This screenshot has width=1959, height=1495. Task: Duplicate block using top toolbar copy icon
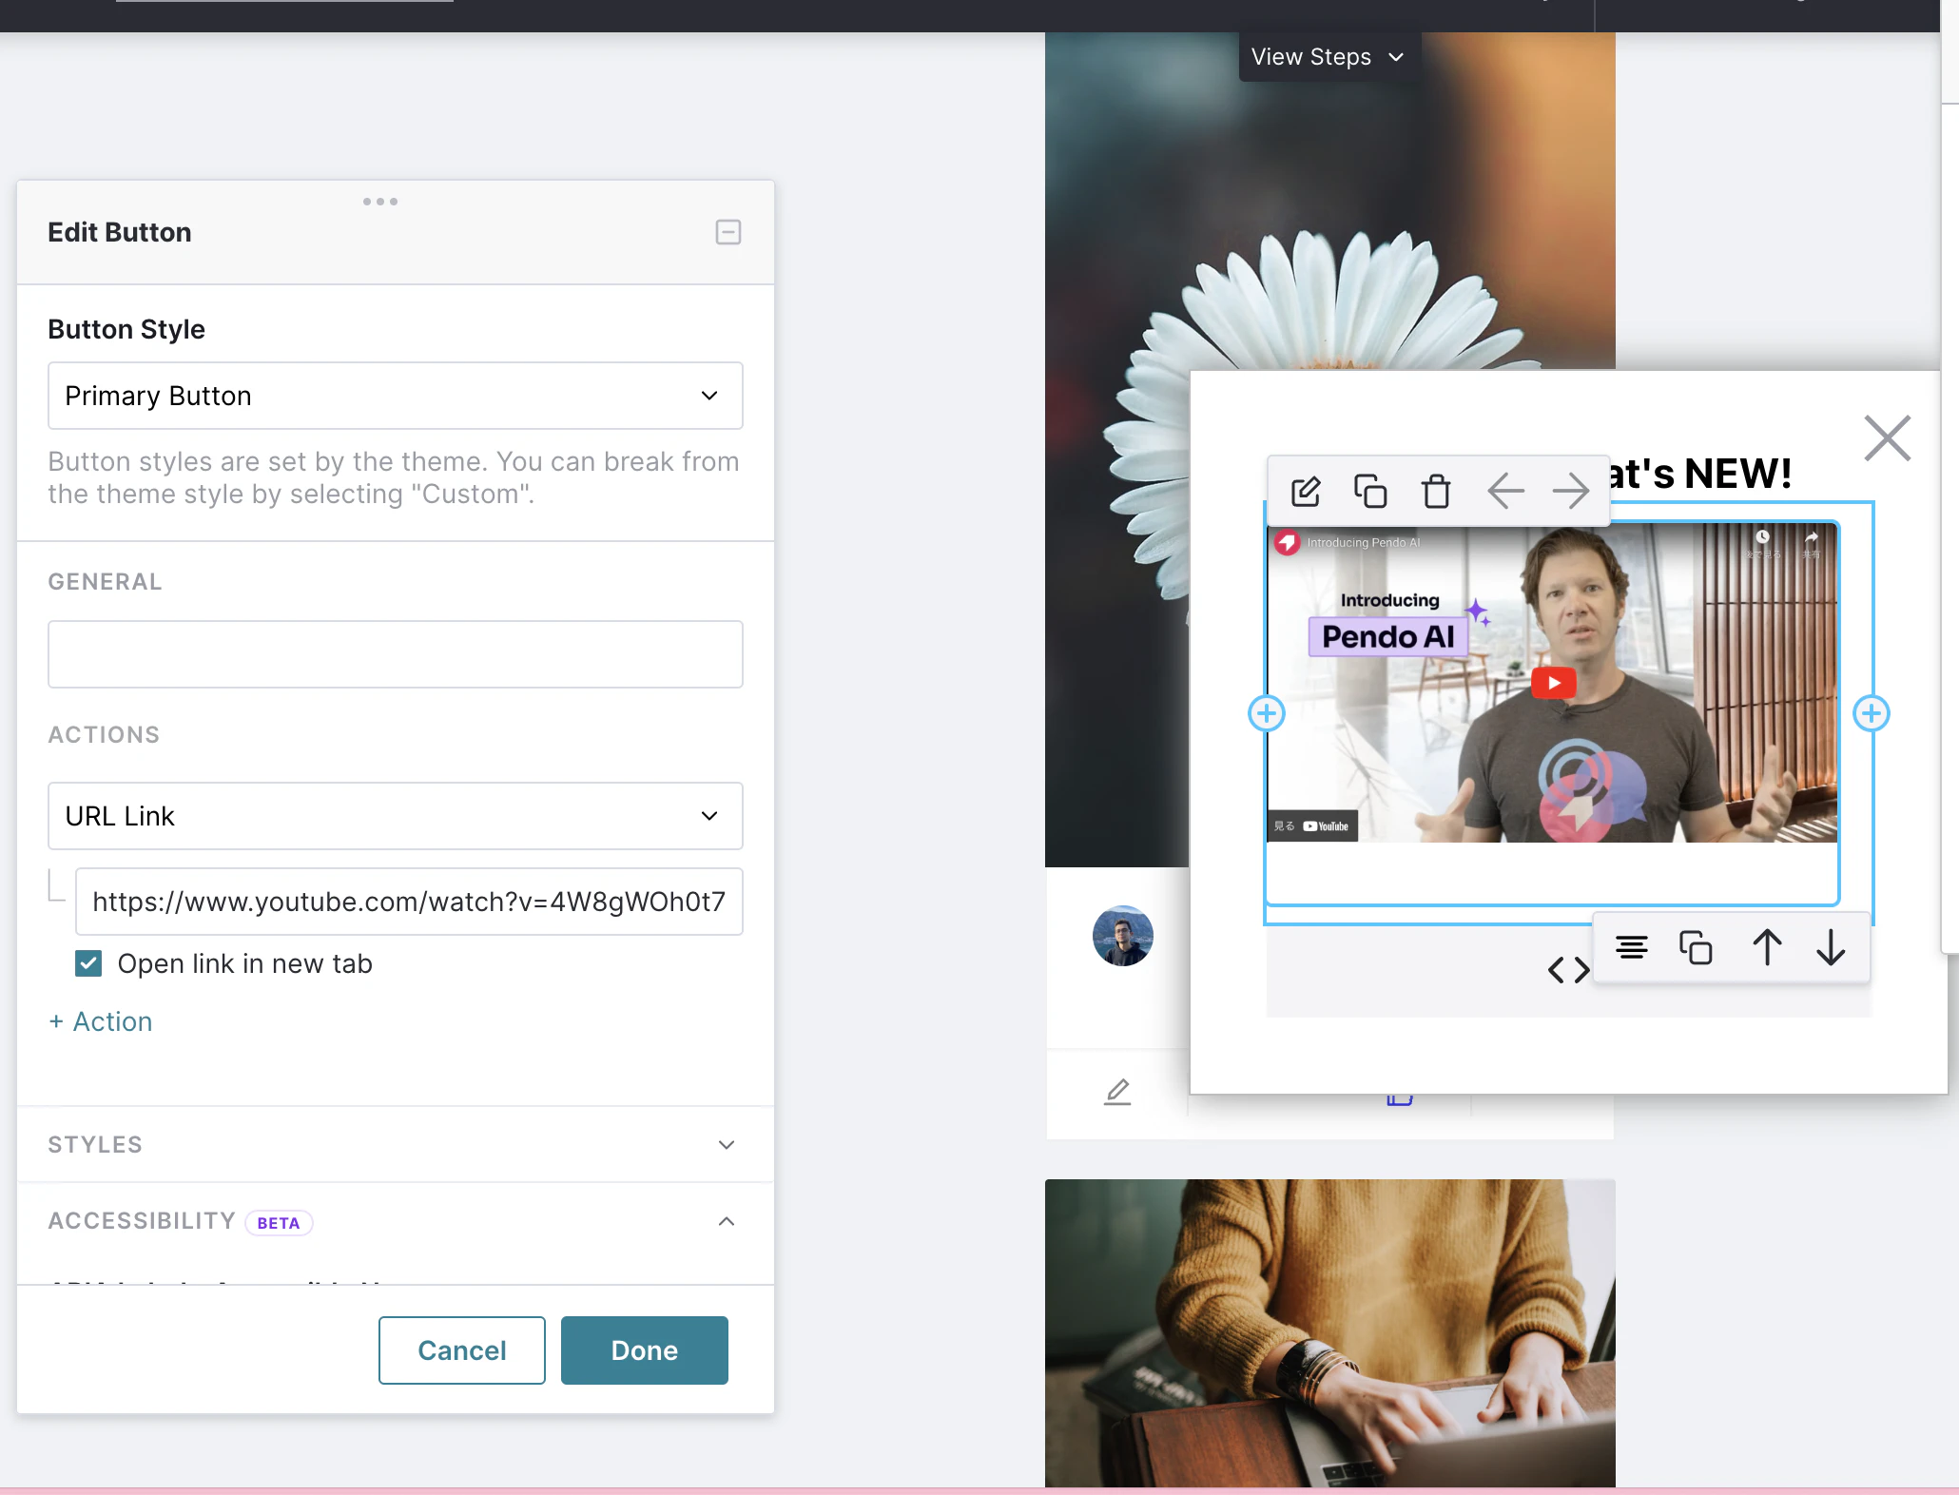[x=1370, y=492]
